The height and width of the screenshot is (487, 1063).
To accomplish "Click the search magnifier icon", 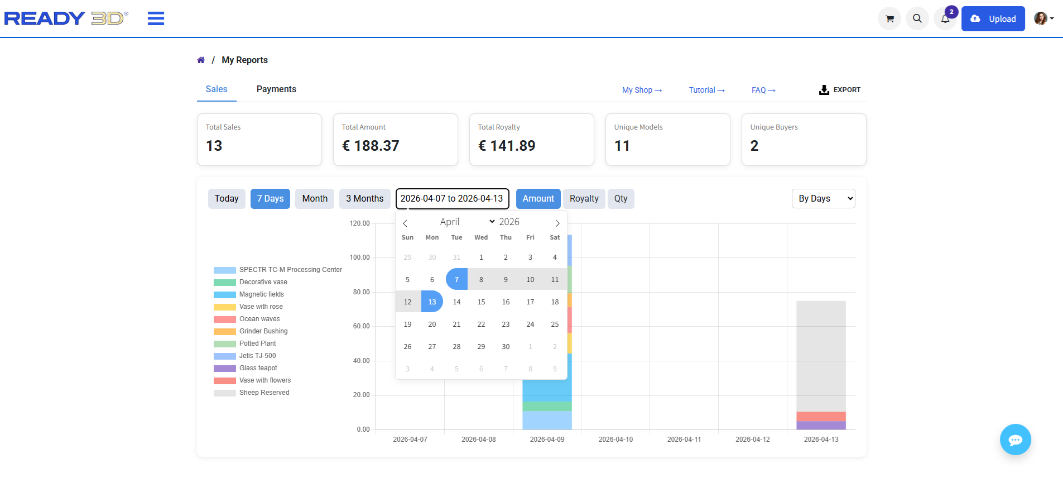I will pos(917,19).
